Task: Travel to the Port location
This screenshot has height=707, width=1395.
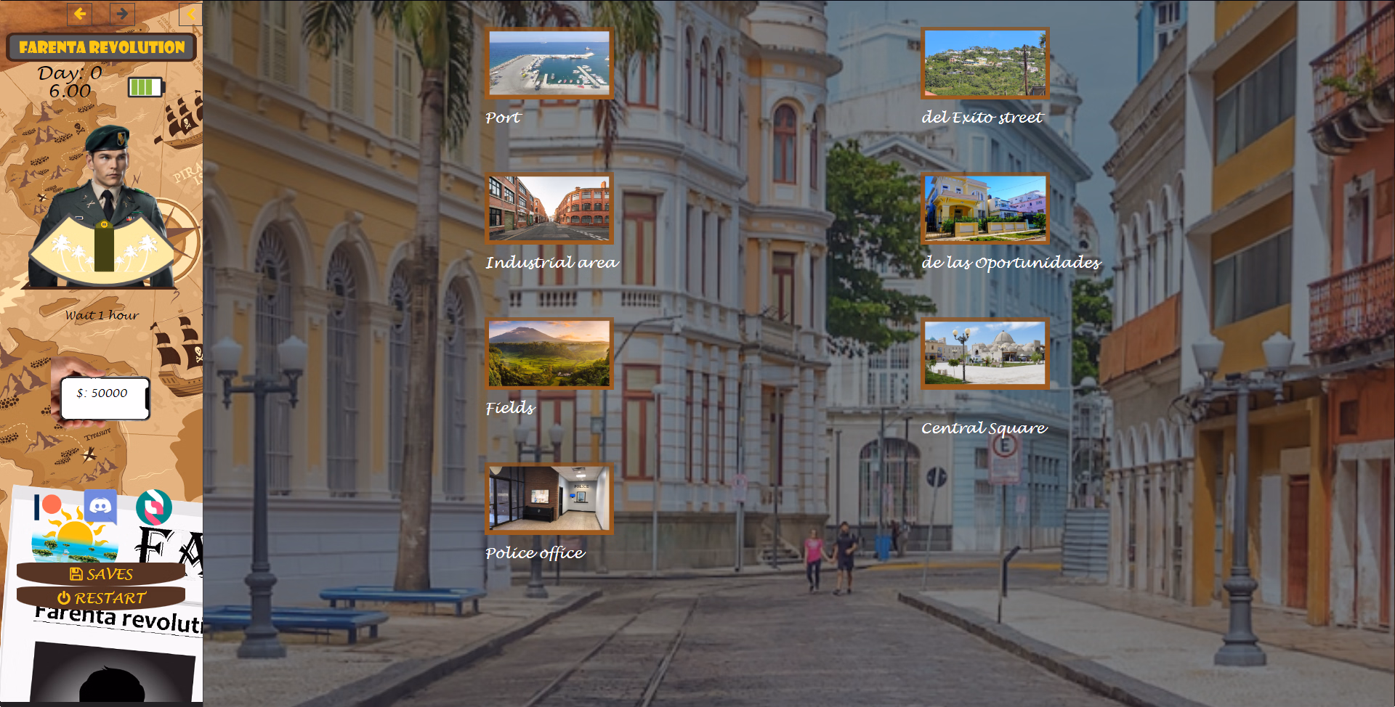Action: point(549,63)
